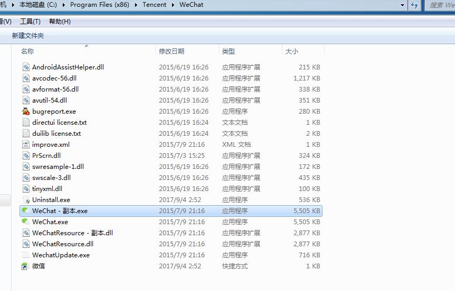Select the file name Uninstall.exe
Image resolution: width=455 pixels, height=291 pixels.
pyautogui.click(x=51, y=199)
